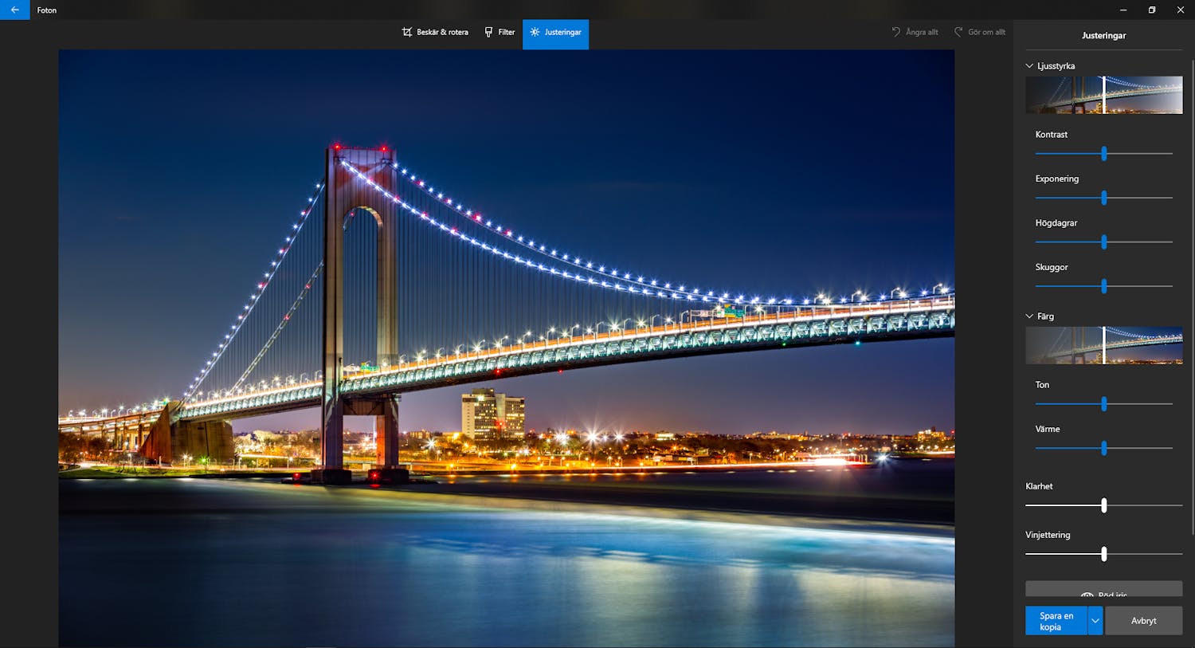
Task: Select the Röd iris red-eye tool
Action: [1103, 594]
